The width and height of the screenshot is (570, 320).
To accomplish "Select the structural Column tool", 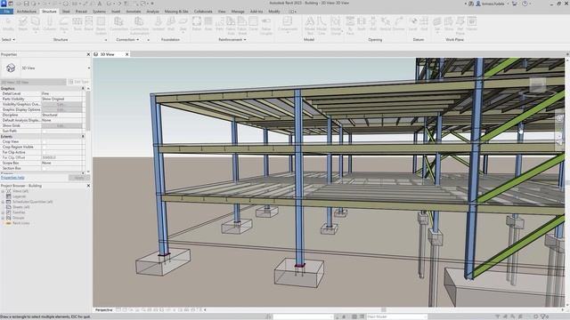I will (50, 24).
